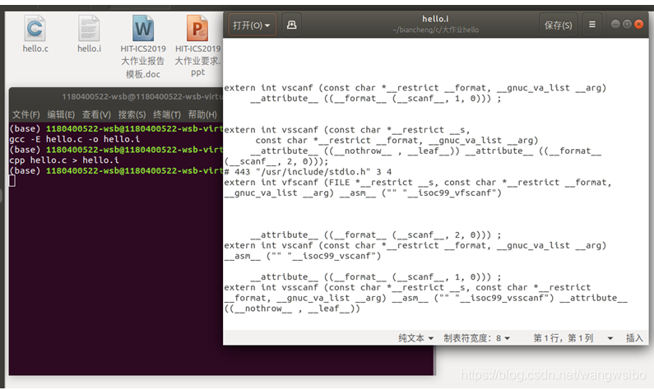This screenshot has width=654, height=390.
Task: Open the 编辑(E) menu in terminal
Action: pos(61,114)
